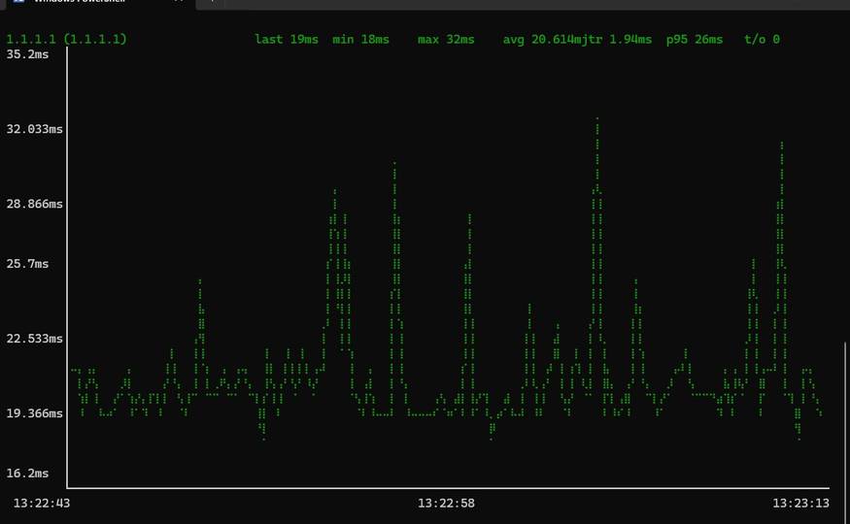This screenshot has width=850, height=524.
Task: Click the 't/o 0' timeout counter
Action: 762,40
